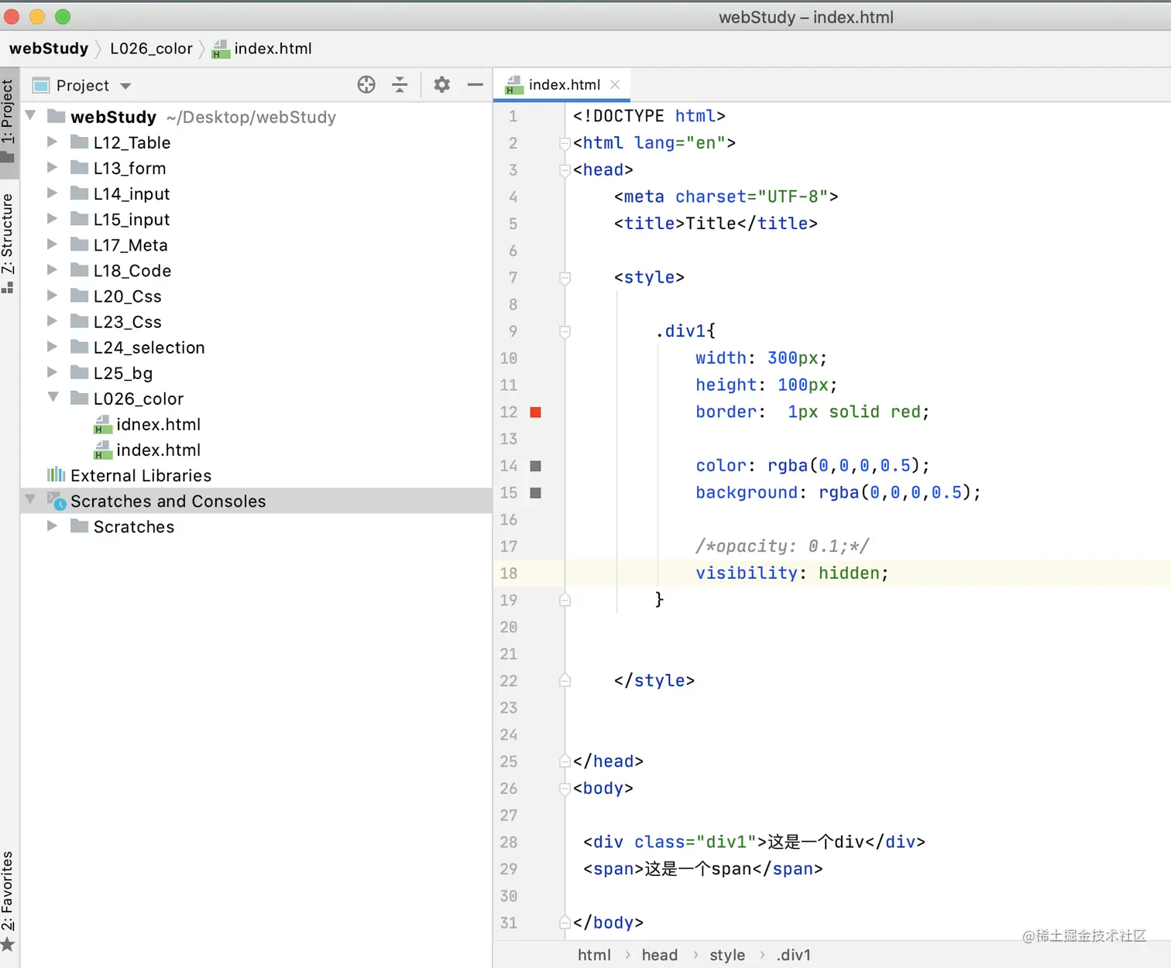
Task: Click the .div1 breadcrumb in bottom bar
Action: [793, 955]
